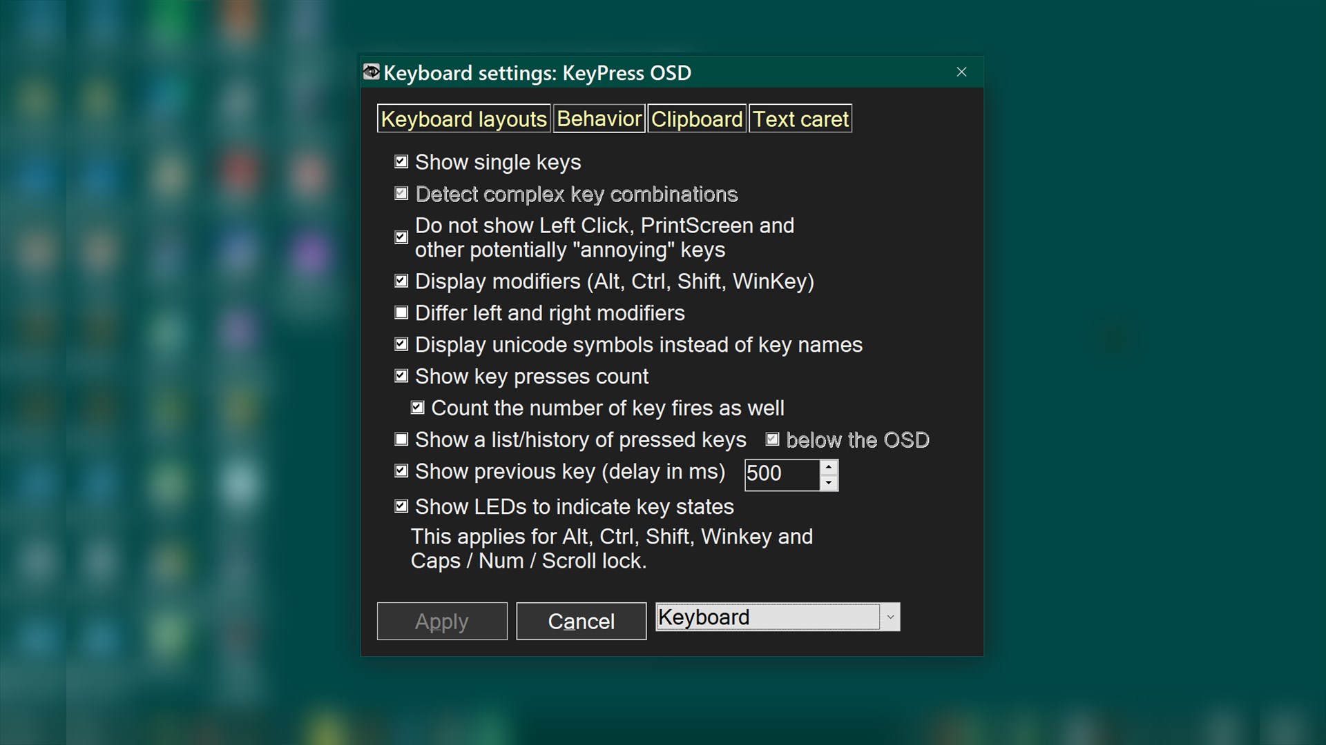
Task: Close the Keyboard settings dialog
Action: 961,72
